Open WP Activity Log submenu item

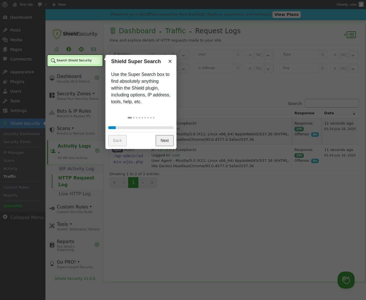pos(76,169)
